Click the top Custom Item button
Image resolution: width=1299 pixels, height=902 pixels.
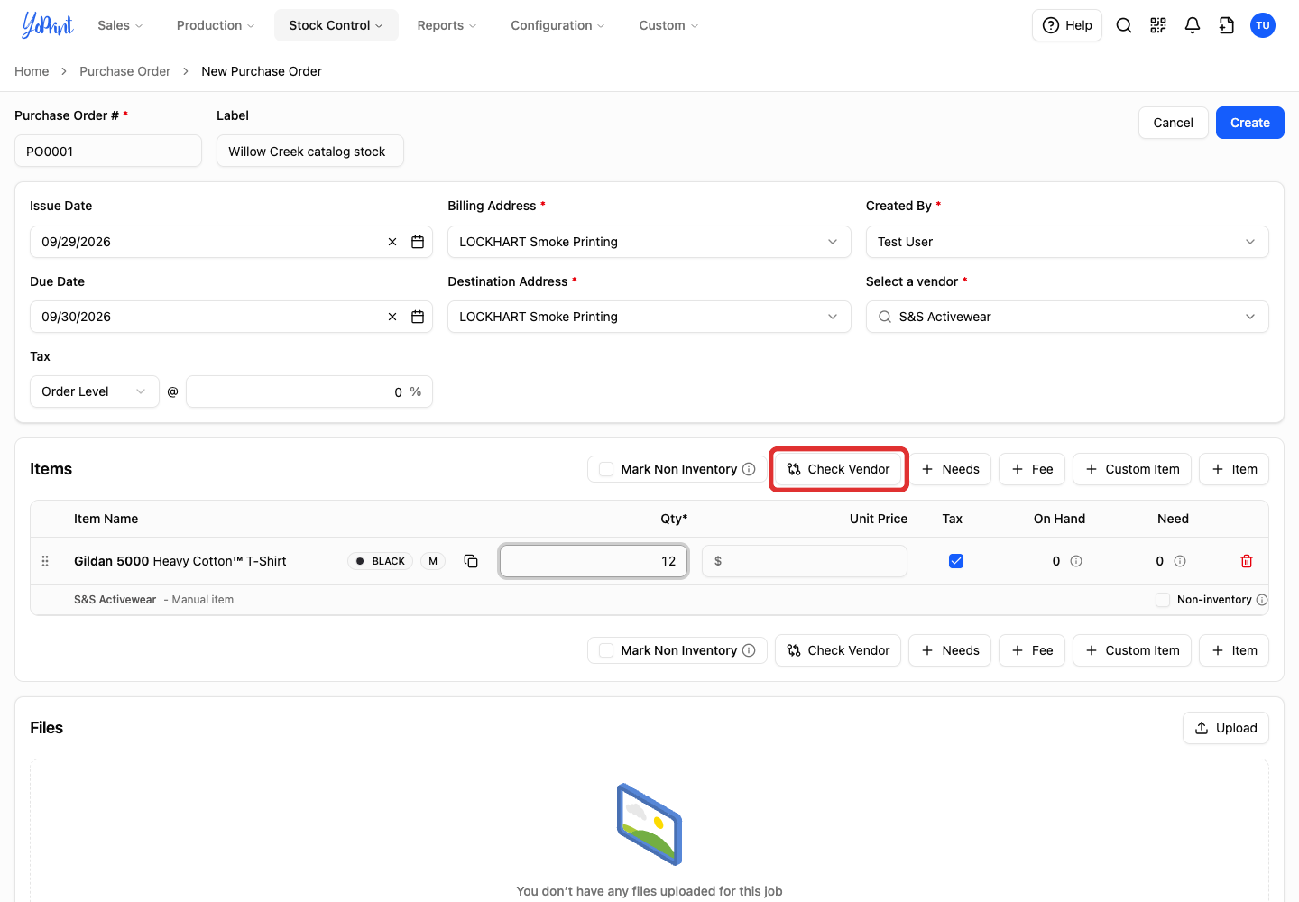pyautogui.click(x=1132, y=469)
